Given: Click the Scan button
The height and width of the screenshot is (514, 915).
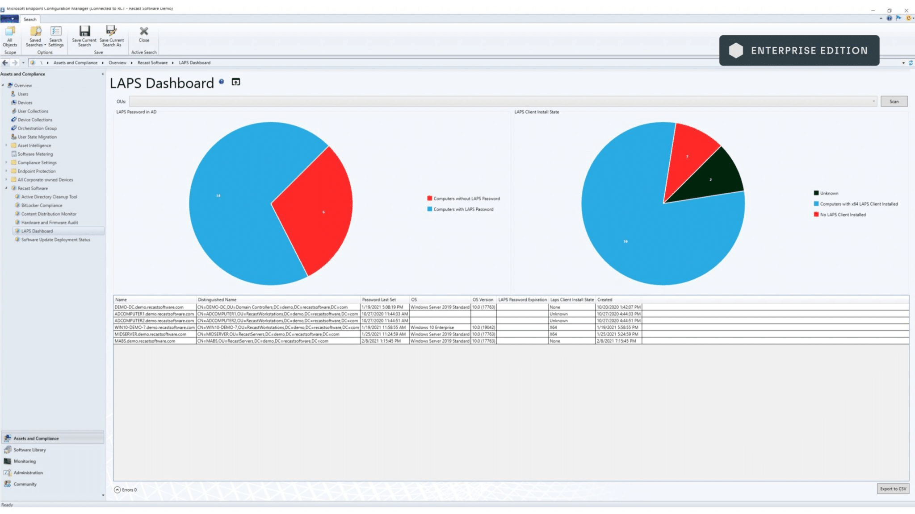Looking at the screenshot, I should (x=894, y=101).
